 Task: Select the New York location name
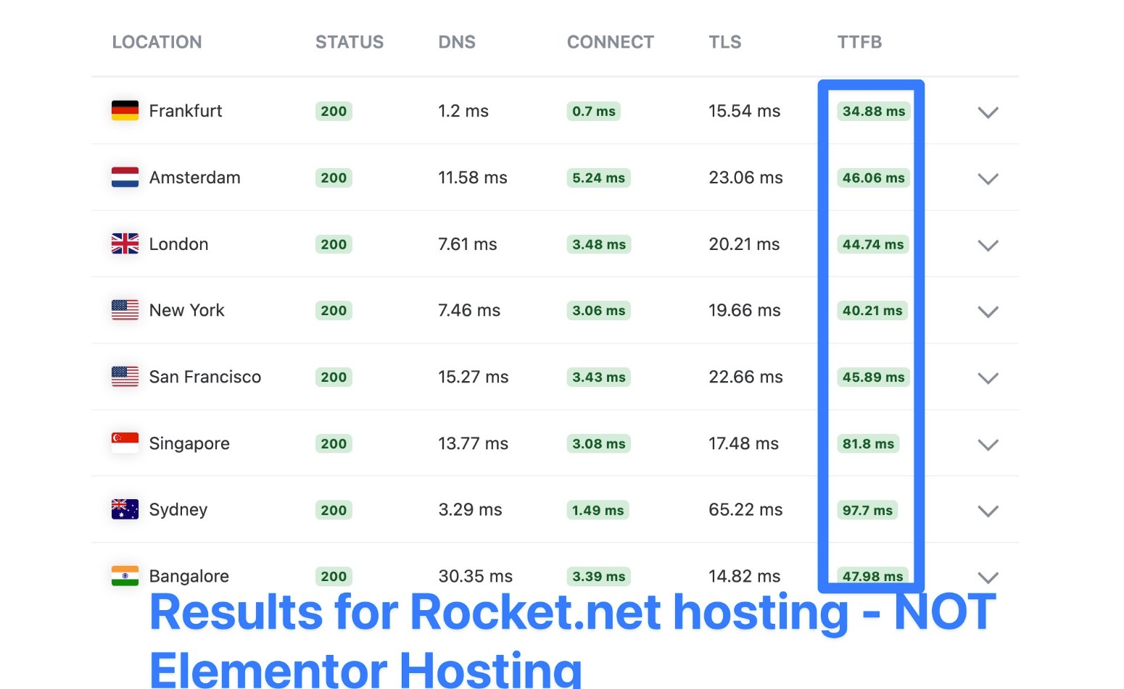(x=186, y=310)
